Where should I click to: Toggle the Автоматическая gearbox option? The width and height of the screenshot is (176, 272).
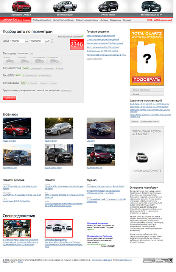(30, 76)
